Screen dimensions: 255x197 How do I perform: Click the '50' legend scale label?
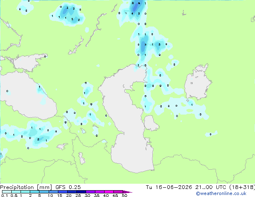[x=124, y=195]
